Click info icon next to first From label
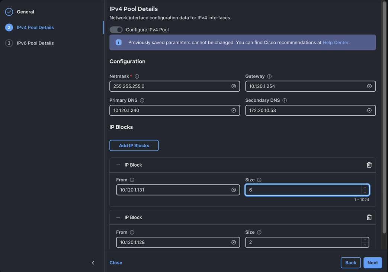 [132, 180]
